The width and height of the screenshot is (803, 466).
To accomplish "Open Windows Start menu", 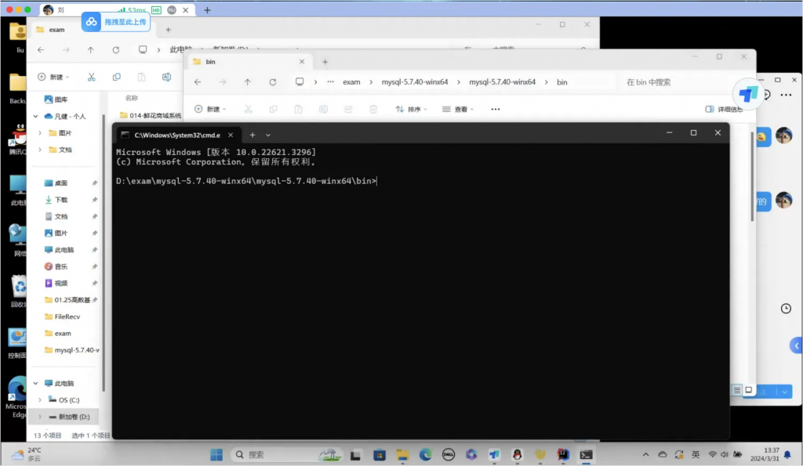I will (216, 454).
